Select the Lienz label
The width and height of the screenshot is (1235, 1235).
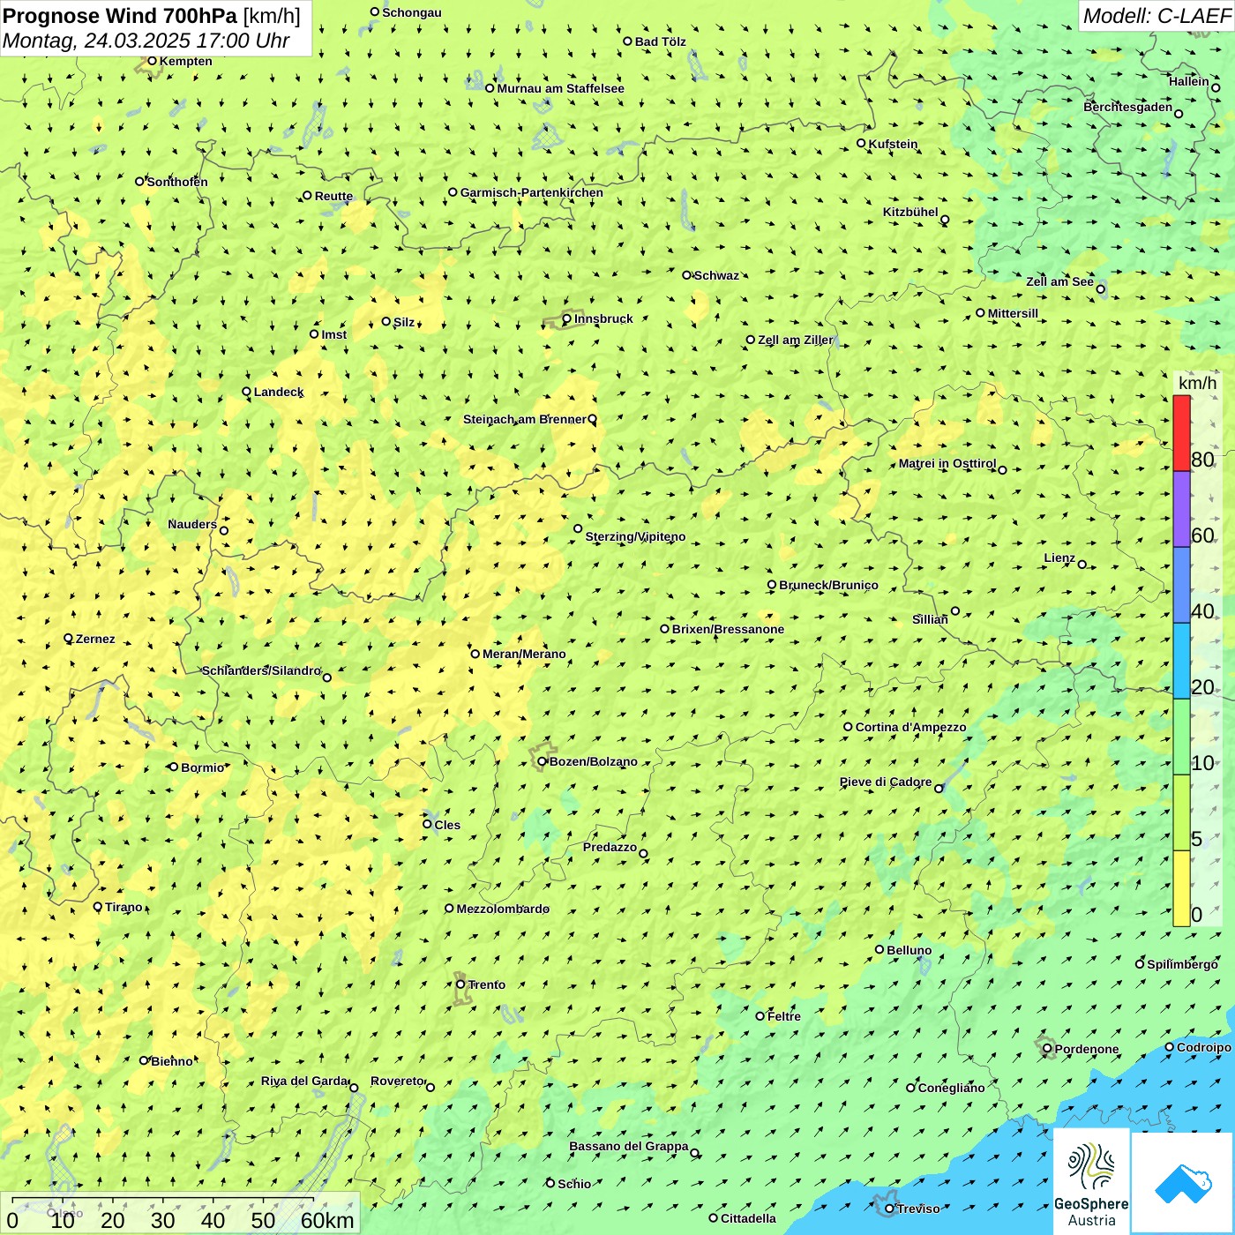coord(1059,558)
